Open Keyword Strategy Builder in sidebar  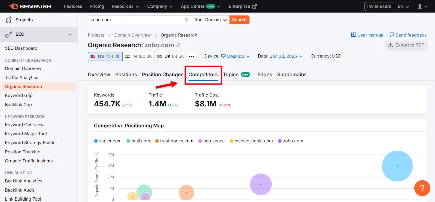[x=31, y=143]
